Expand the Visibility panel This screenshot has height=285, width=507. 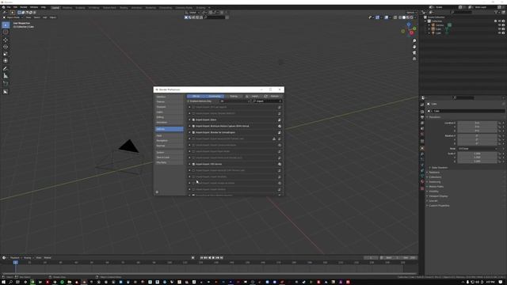tap(433, 192)
